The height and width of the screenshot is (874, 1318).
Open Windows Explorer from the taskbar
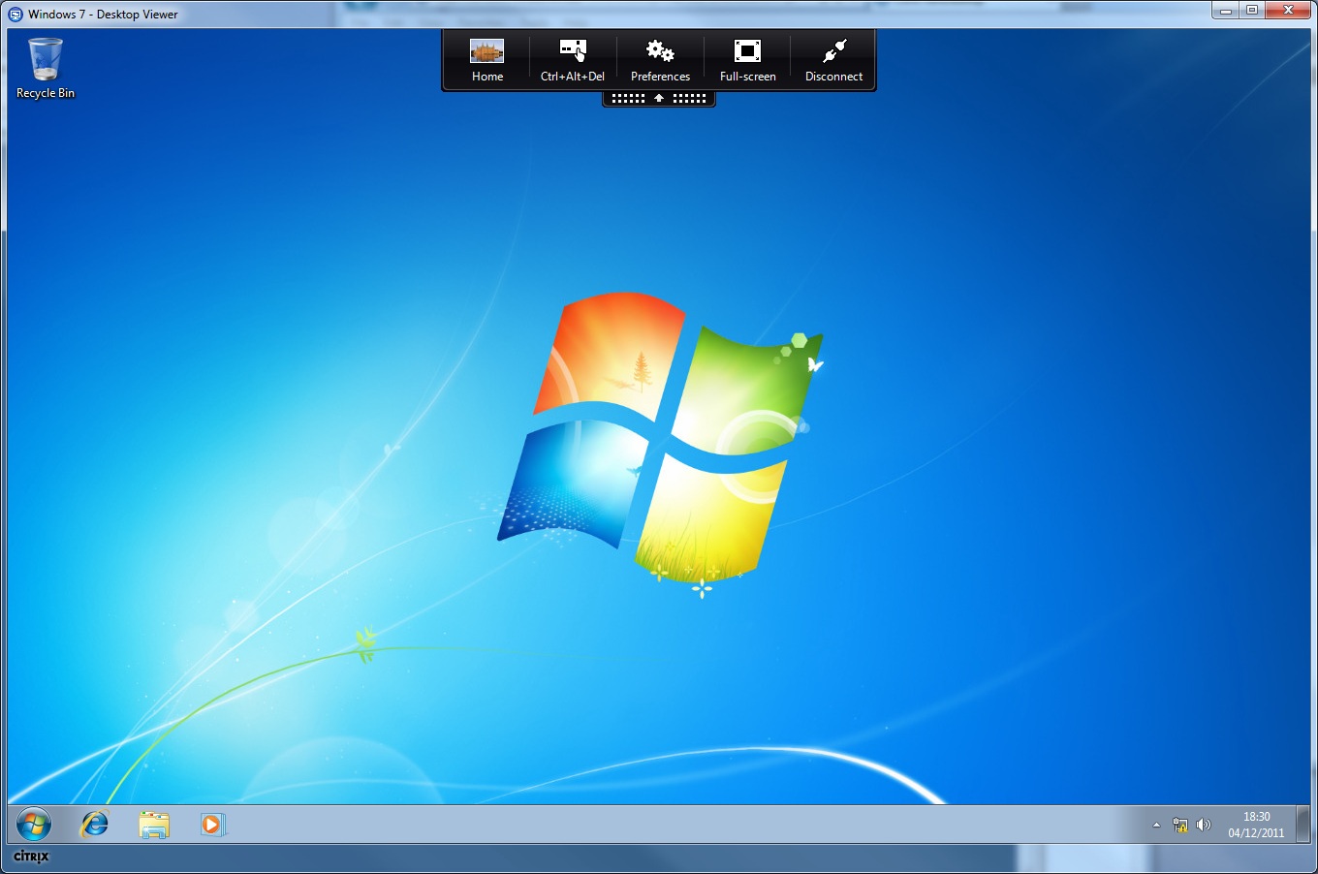point(154,825)
